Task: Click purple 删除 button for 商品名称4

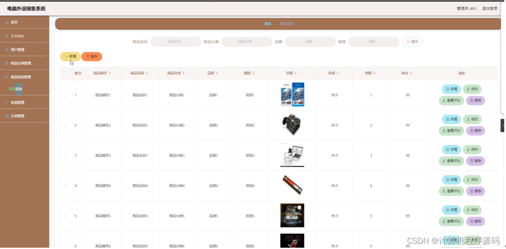Action: tap(475, 191)
